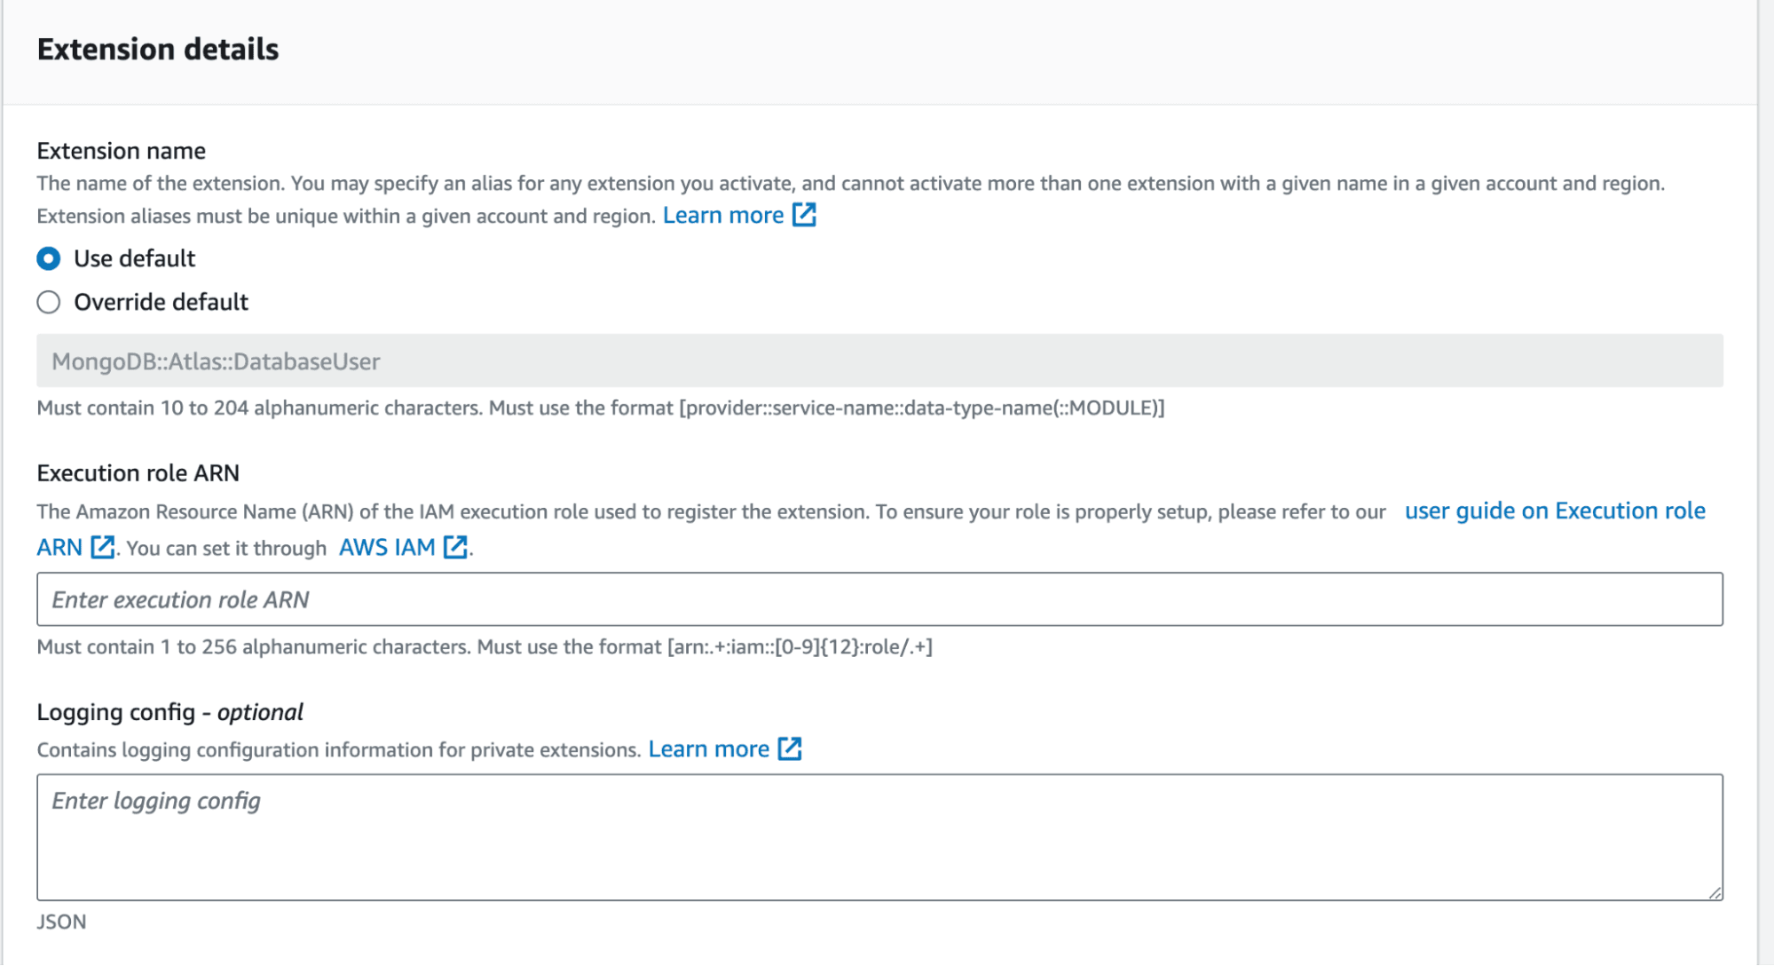The image size is (1774, 966).
Task: Click the external link icon beside user guide on Execution role ARN
Action: click(x=102, y=547)
